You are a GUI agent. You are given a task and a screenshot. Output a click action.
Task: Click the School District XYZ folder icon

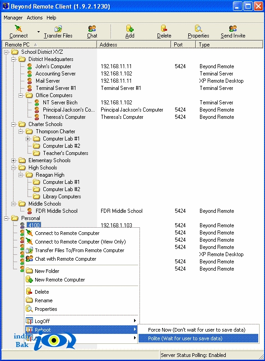point(15,52)
